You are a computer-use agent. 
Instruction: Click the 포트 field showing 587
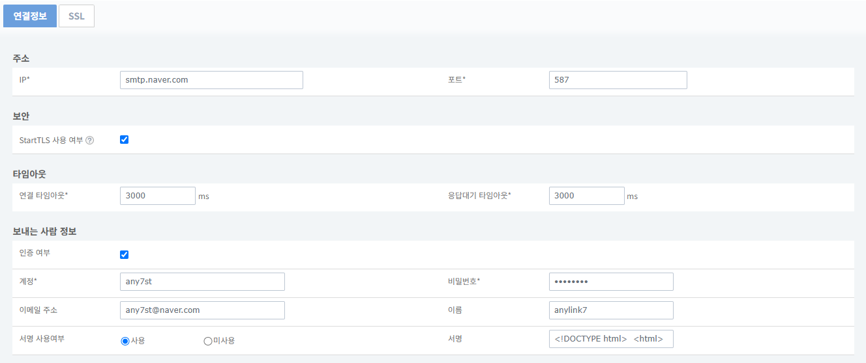(618, 80)
